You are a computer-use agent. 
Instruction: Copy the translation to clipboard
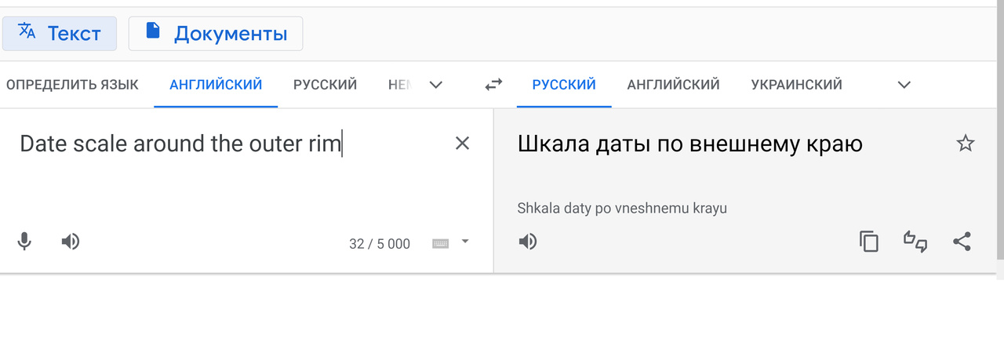click(x=869, y=242)
